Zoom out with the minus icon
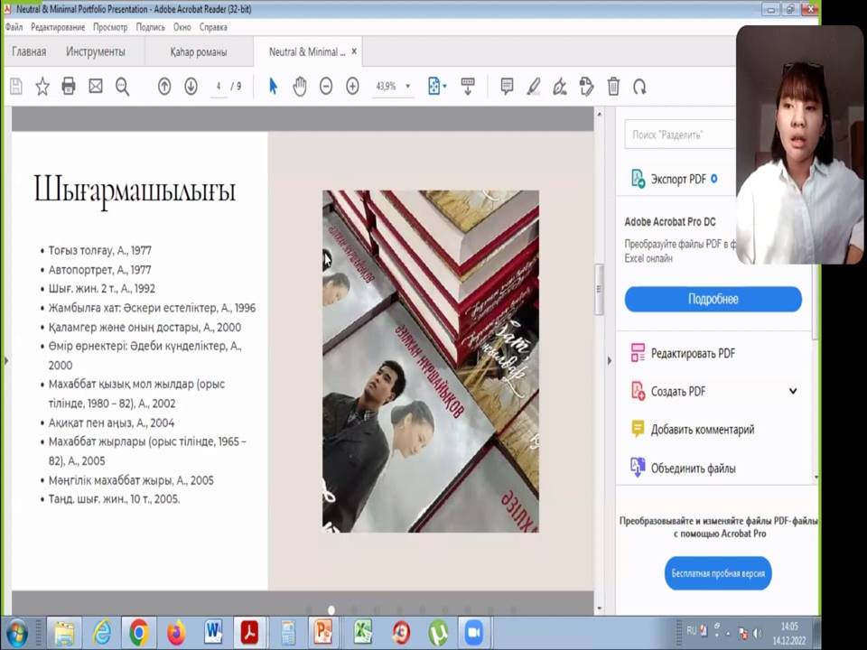 (x=326, y=87)
